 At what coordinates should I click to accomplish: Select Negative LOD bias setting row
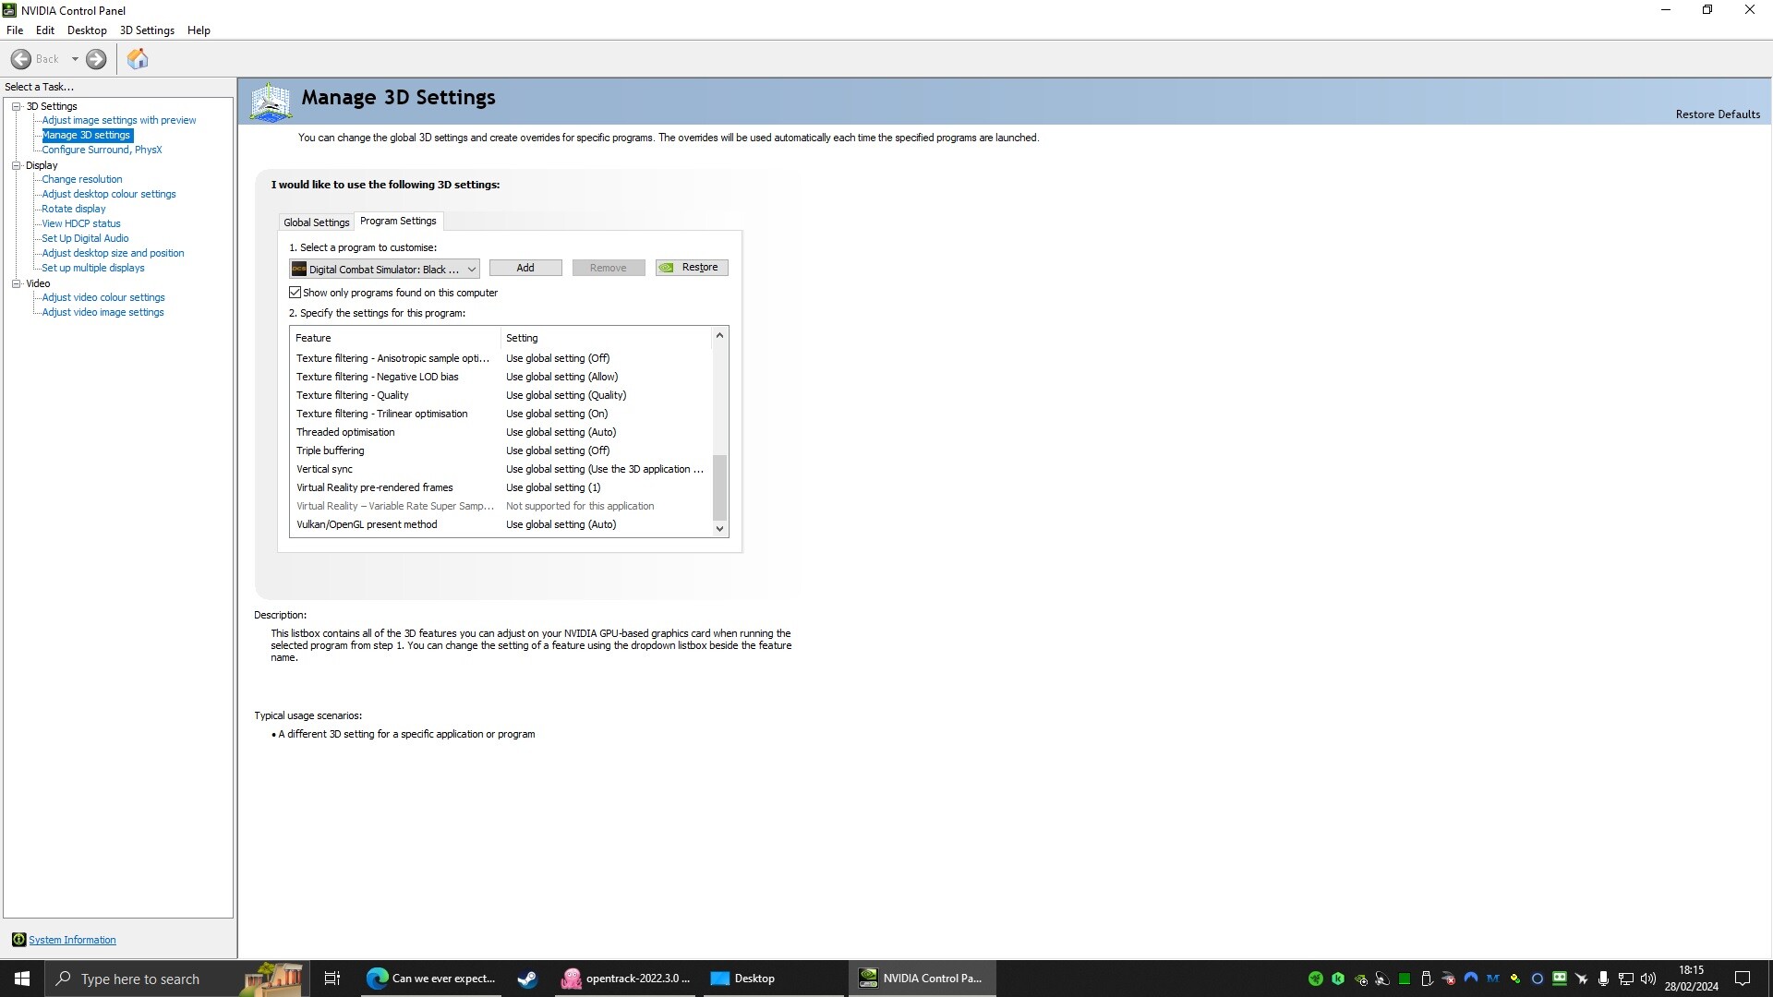(501, 377)
